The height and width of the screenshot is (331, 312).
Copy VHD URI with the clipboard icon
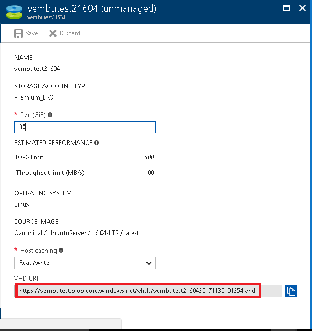point(291,291)
